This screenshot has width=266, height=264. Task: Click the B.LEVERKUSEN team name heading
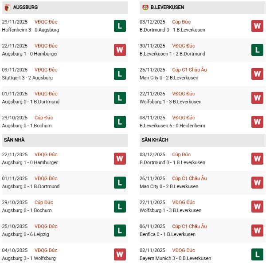coord(168,8)
